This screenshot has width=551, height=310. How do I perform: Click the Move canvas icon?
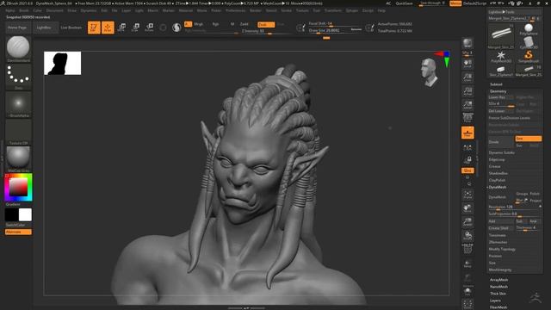467,208
